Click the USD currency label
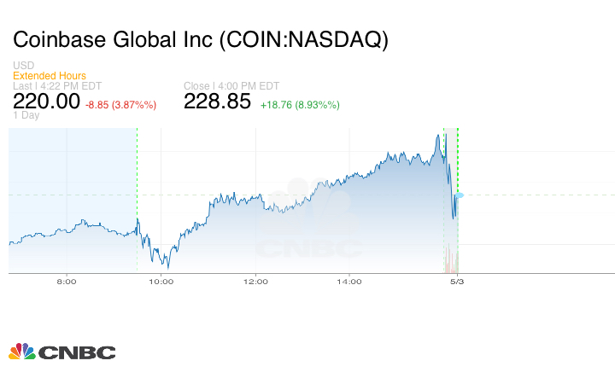 [23, 66]
